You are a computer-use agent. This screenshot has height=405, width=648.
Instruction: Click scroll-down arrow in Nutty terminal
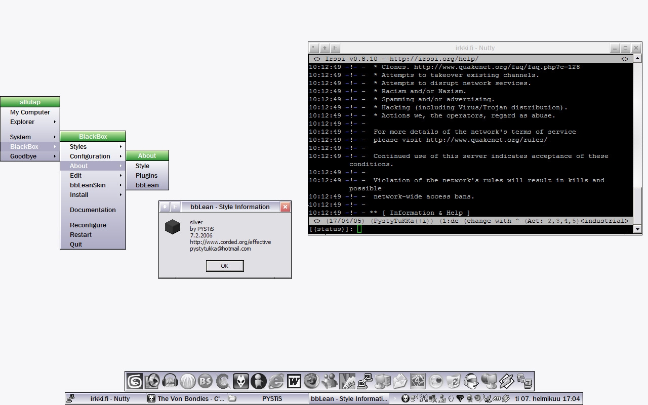point(637,229)
